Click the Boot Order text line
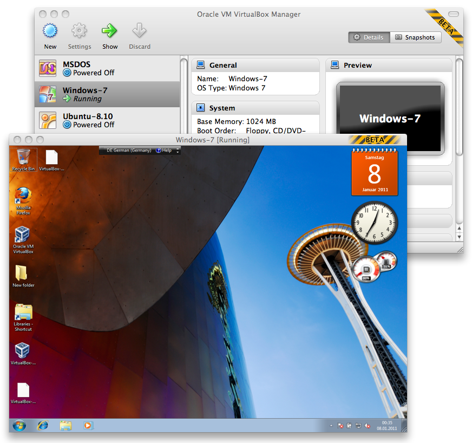This screenshot has width=472, height=443. pyautogui.click(x=251, y=131)
